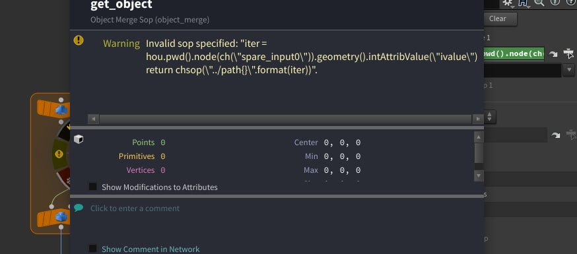This screenshot has width=577, height=254.
Task: Click the up/down stepper arrows control
Action: pos(489,117)
